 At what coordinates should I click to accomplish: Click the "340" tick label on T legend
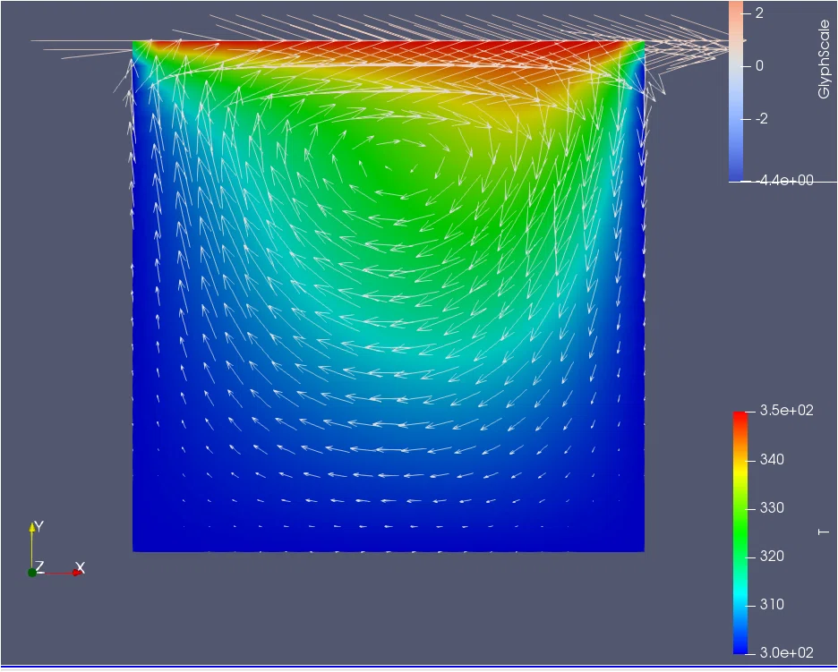(x=772, y=459)
